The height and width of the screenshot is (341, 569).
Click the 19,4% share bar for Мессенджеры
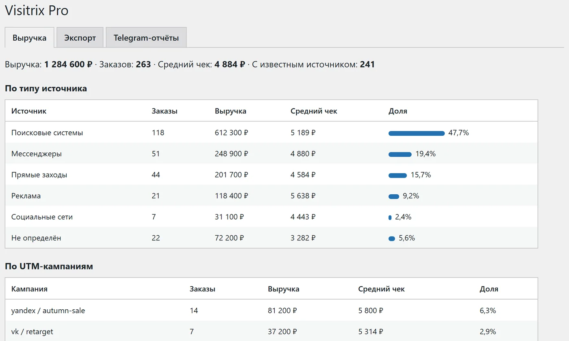coord(400,154)
